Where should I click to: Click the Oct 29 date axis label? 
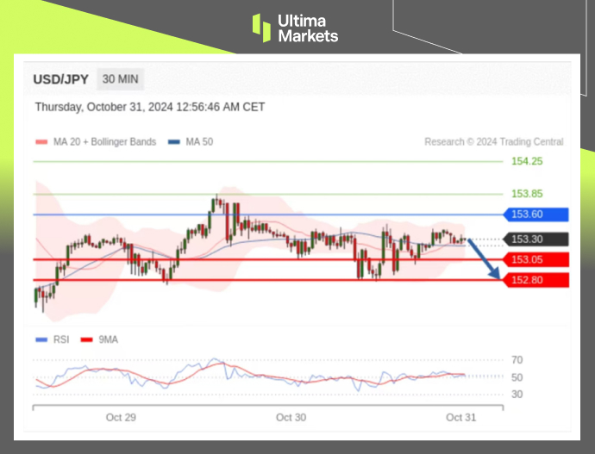point(121,418)
